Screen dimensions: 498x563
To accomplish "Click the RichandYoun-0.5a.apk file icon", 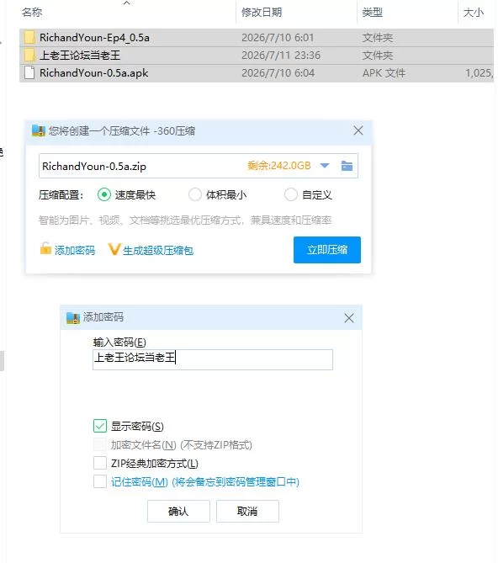I will tap(29, 73).
